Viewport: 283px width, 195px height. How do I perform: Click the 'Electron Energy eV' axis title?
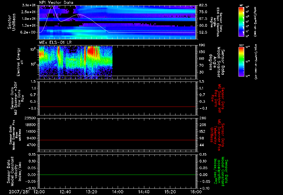(20, 62)
